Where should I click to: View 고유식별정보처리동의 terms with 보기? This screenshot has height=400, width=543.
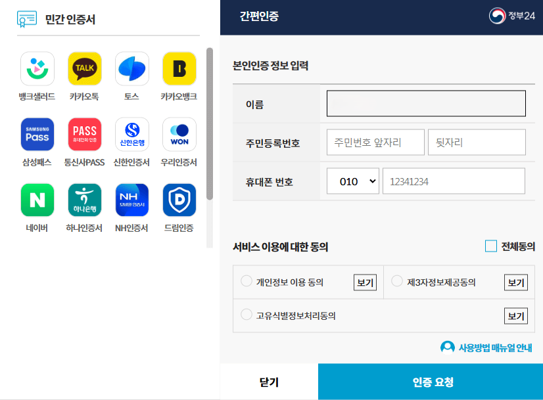(515, 315)
